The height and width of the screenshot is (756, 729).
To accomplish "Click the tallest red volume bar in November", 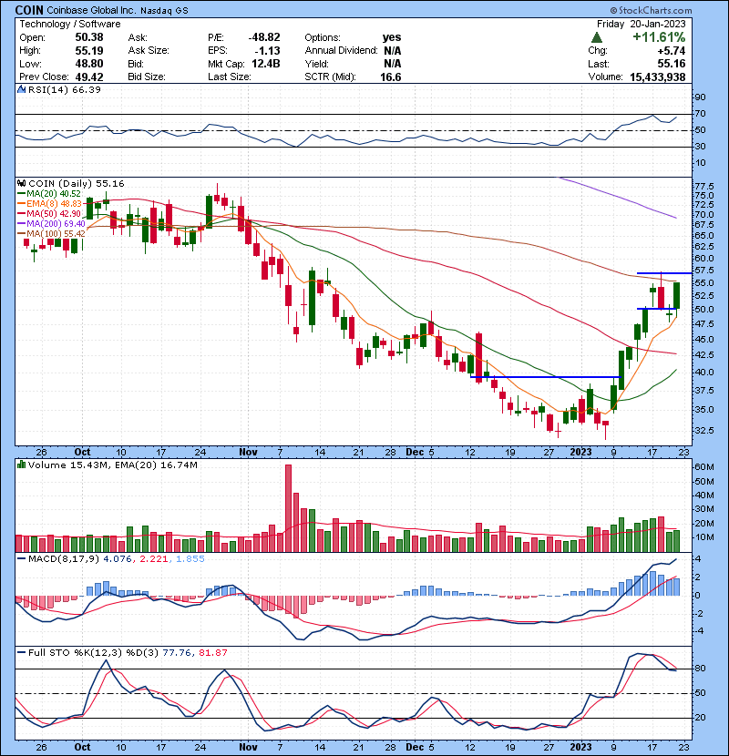I will pos(289,508).
